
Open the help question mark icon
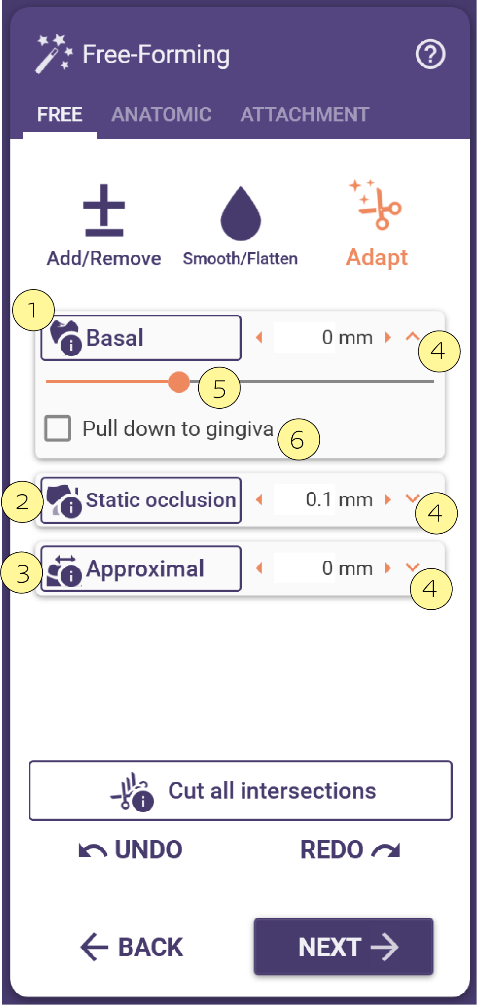[x=430, y=54]
